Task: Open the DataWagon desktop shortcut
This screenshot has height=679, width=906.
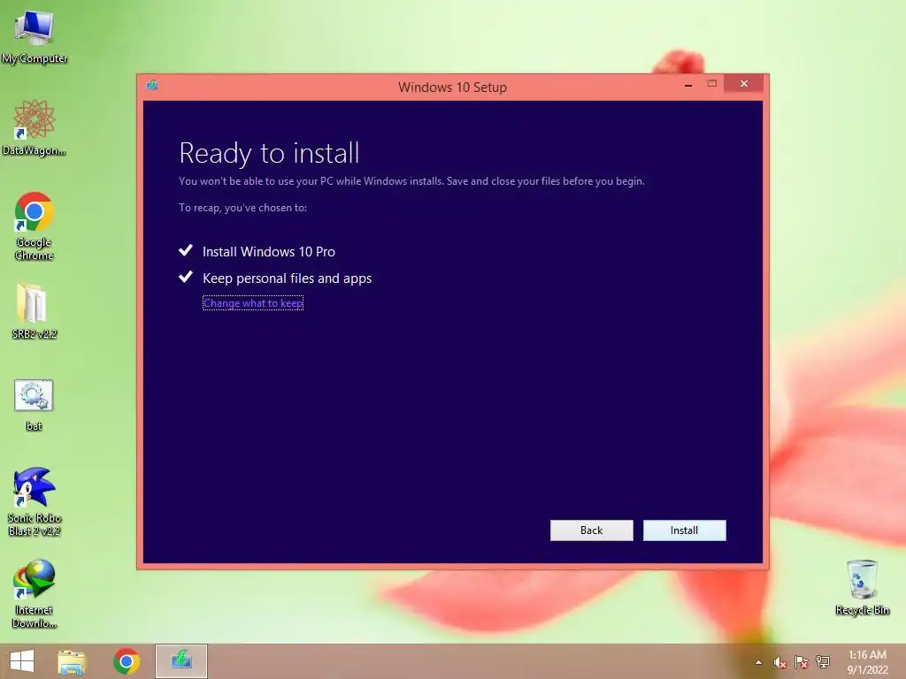Action: click(35, 127)
